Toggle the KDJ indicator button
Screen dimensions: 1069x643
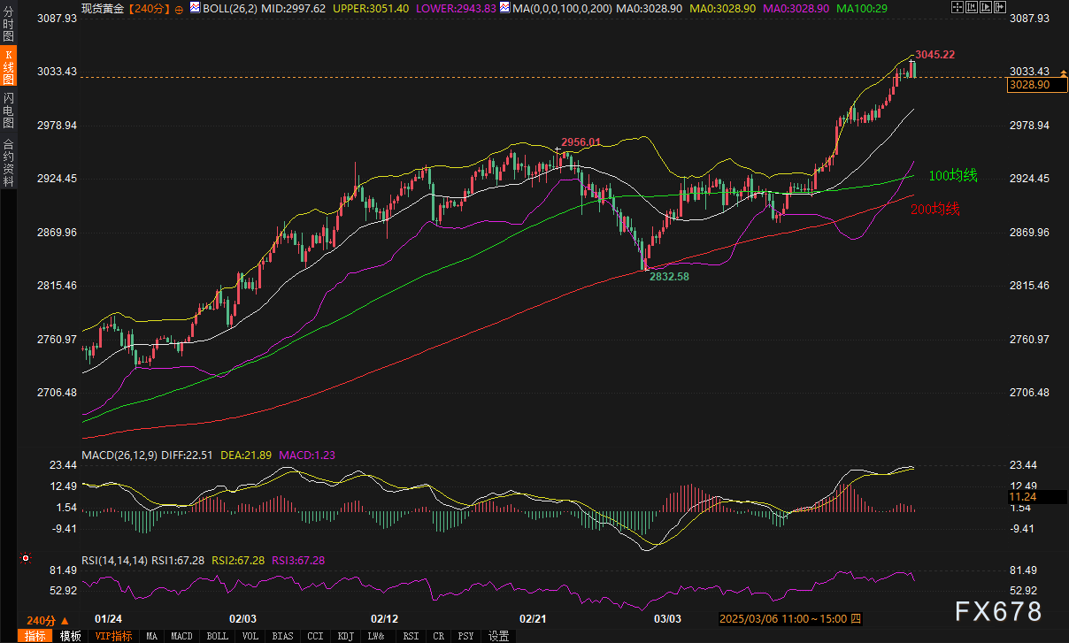[346, 636]
